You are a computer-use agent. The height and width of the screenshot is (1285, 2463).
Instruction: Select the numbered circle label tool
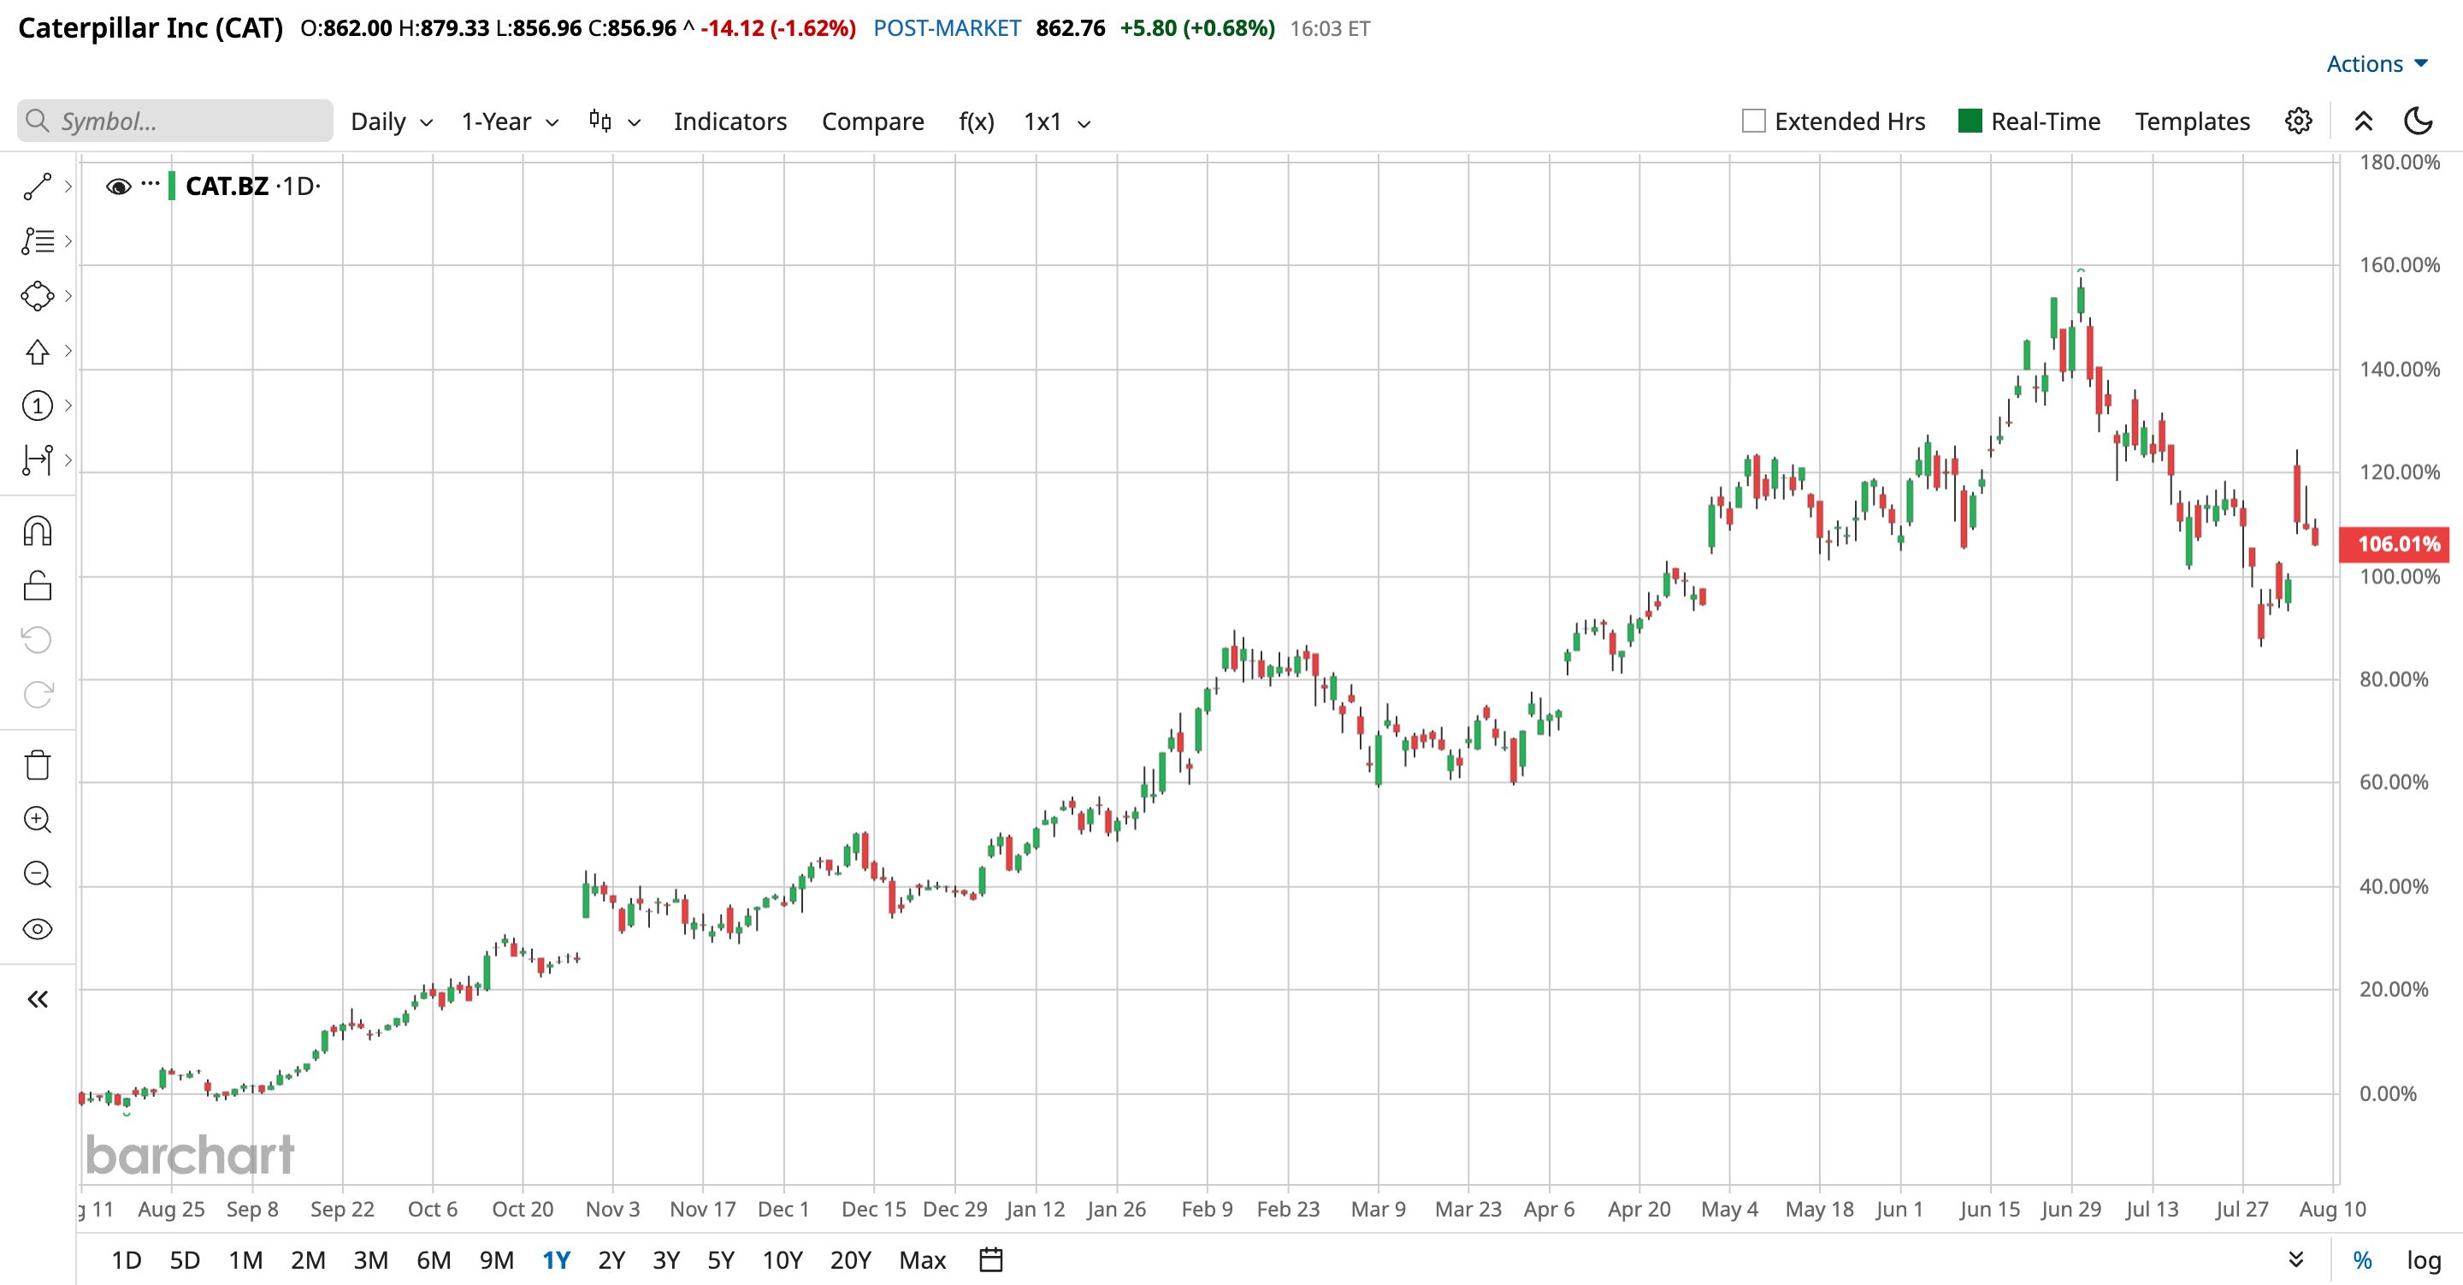[x=38, y=406]
